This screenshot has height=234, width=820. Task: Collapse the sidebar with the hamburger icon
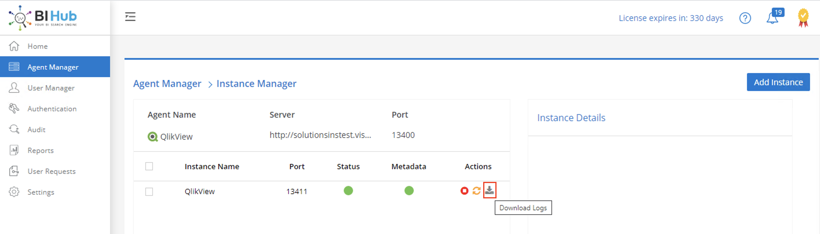coord(130,17)
